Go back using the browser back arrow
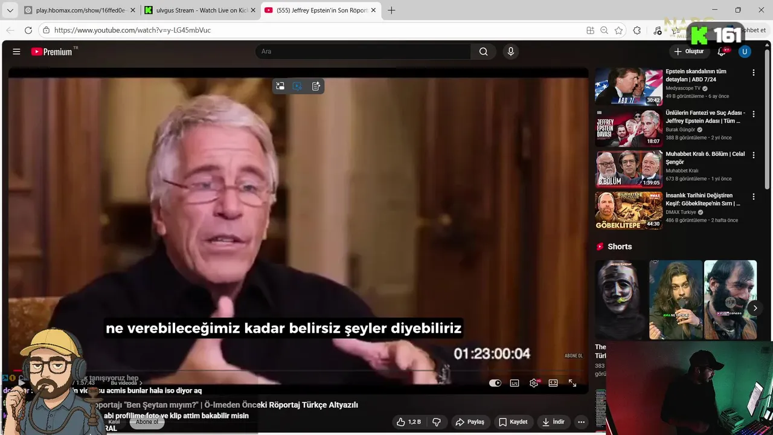The width and height of the screenshot is (773, 435). click(10, 30)
